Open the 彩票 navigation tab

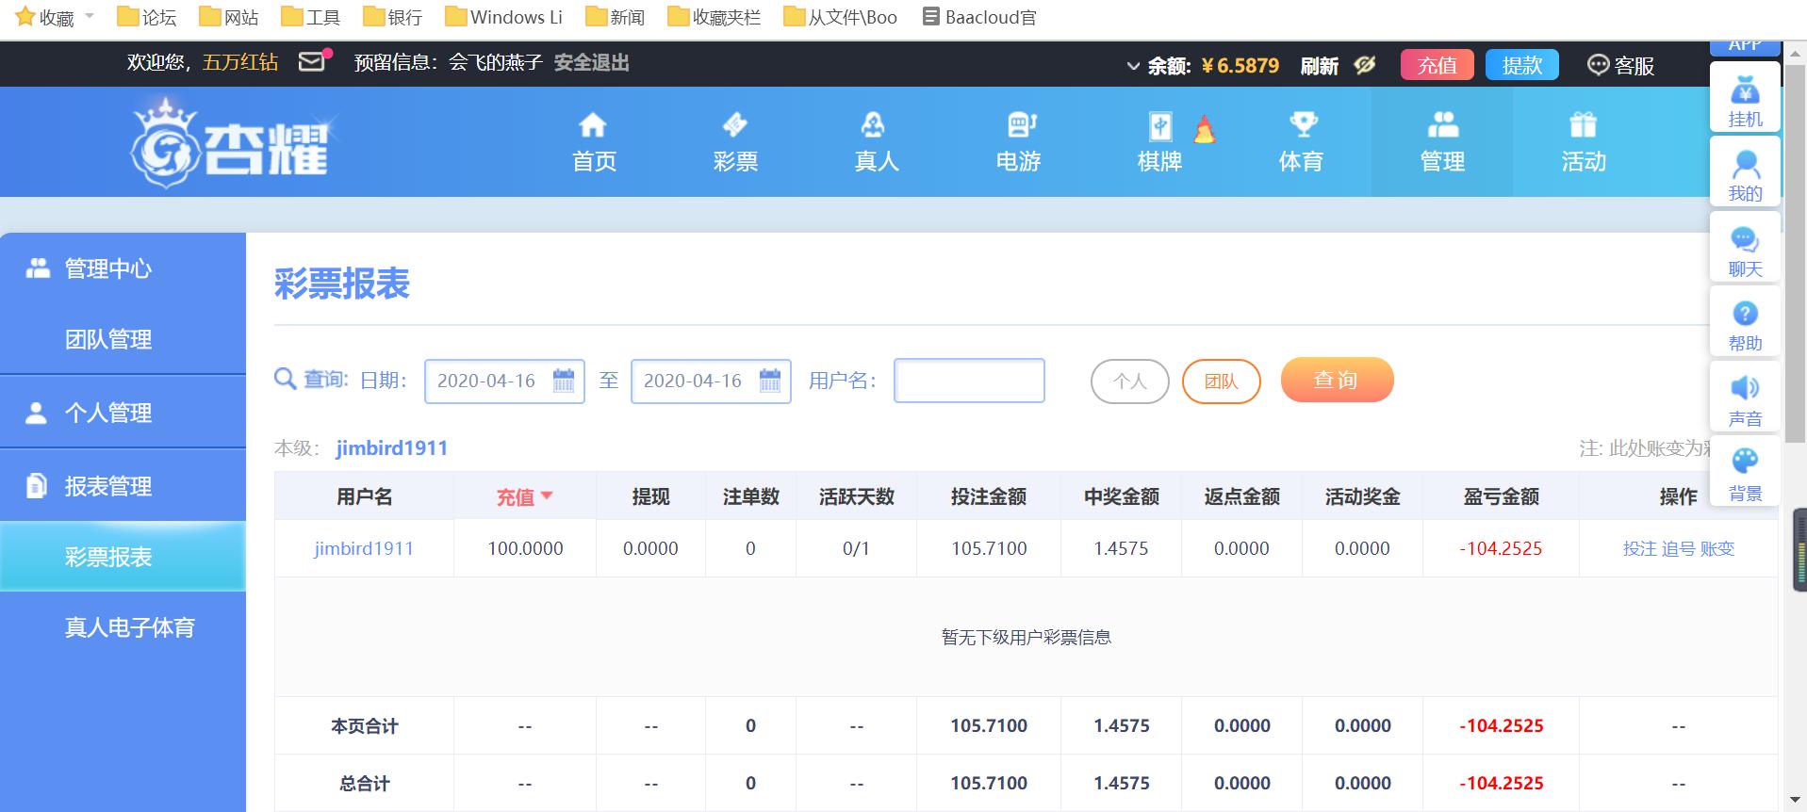click(x=735, y=142)
